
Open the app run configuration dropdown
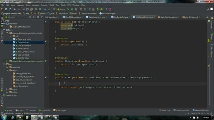(x=62, y=9)
